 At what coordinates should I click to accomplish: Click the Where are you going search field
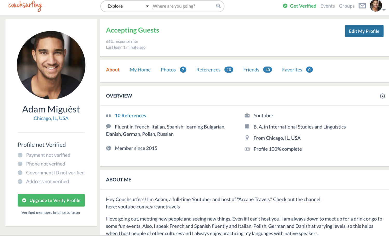tap(184, 6)
